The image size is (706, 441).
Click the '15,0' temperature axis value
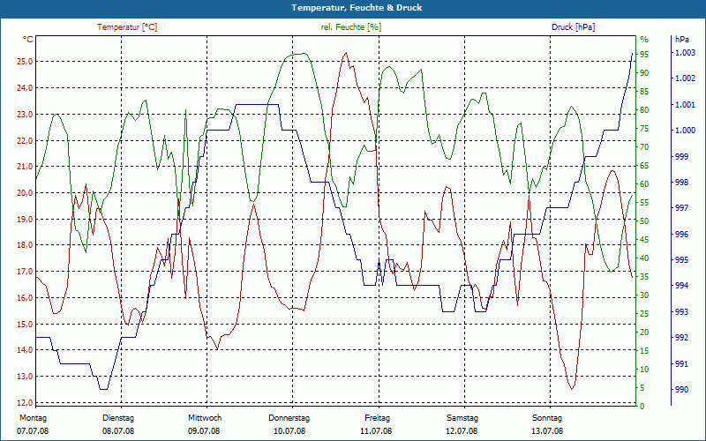pyautogui.click(x=25, y=324)
